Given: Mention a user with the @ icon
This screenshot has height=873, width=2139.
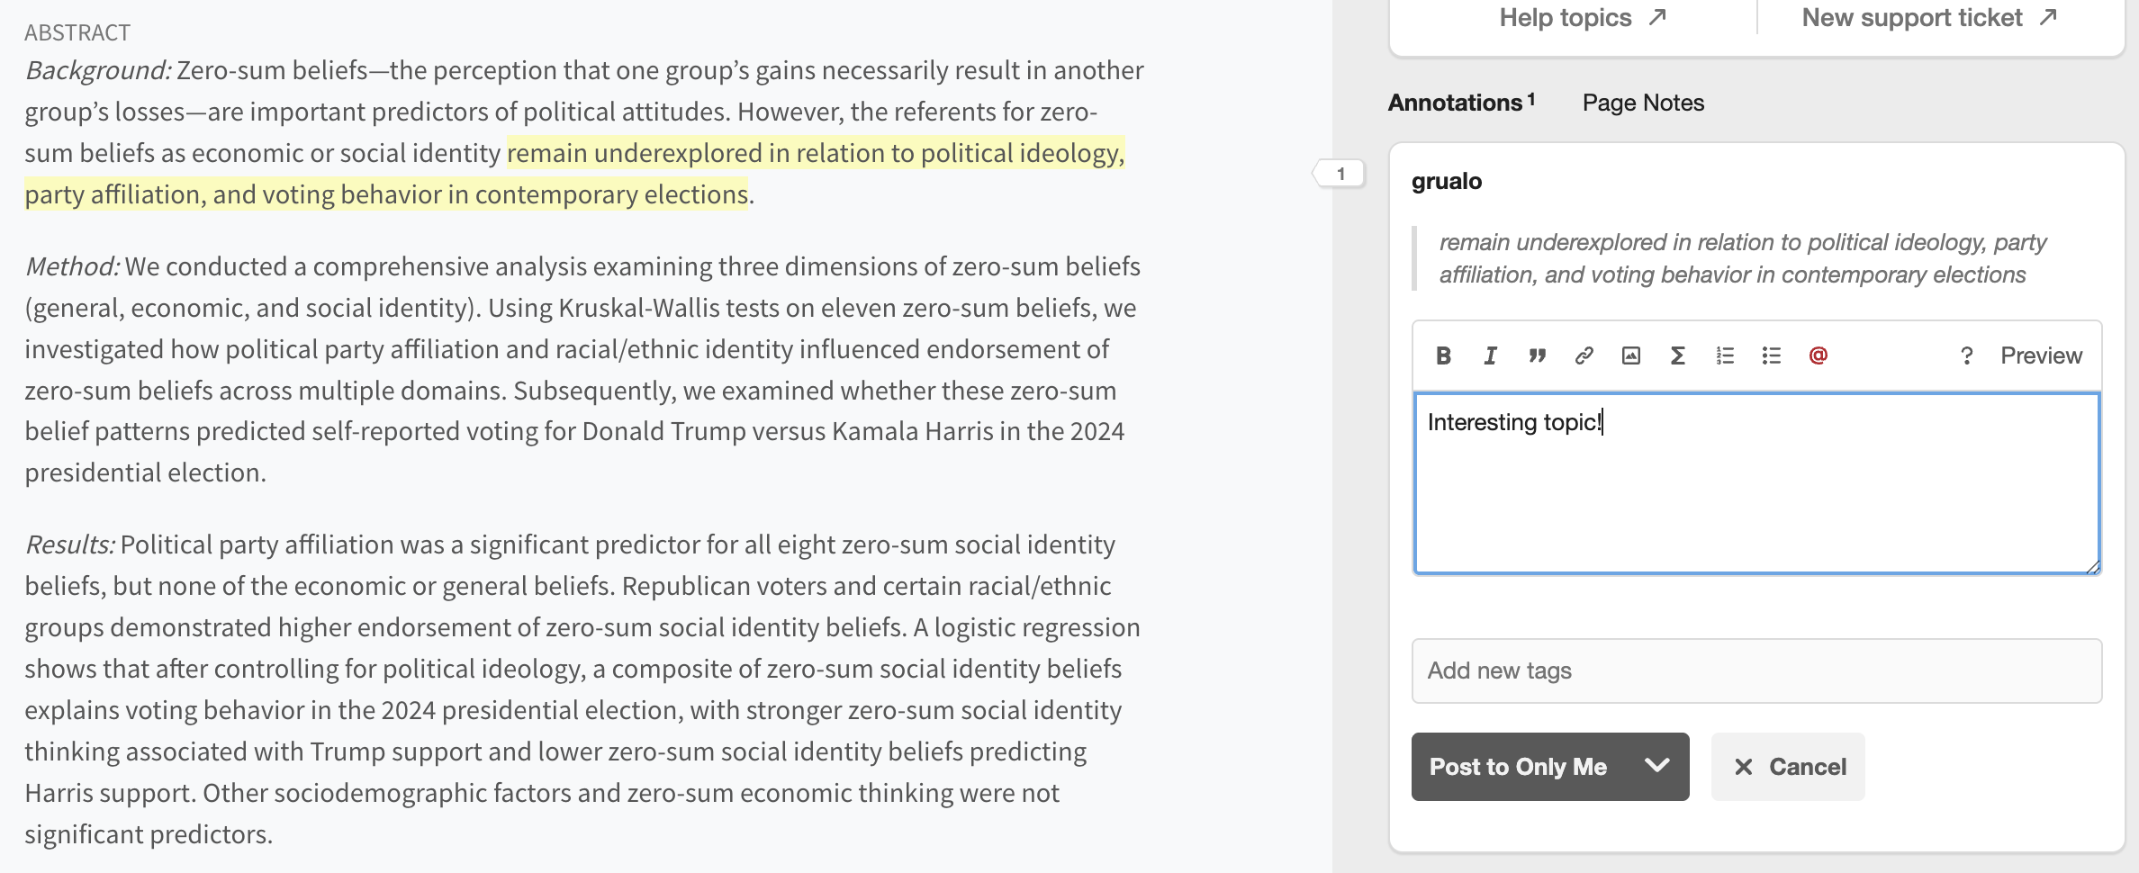Looking at the screenshot, I should click(1818, 355).
